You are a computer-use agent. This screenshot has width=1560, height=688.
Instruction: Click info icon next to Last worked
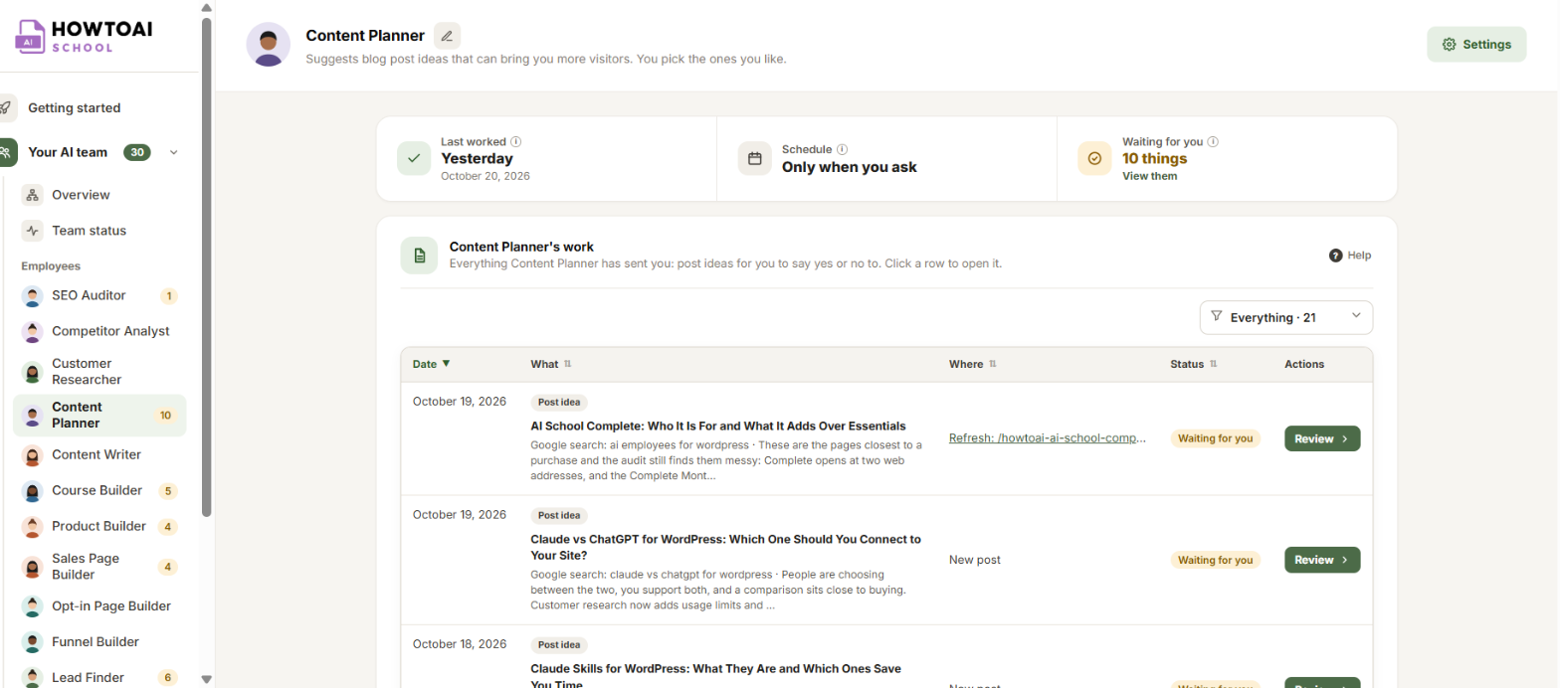pyautogui.click(x=516, y=142)
